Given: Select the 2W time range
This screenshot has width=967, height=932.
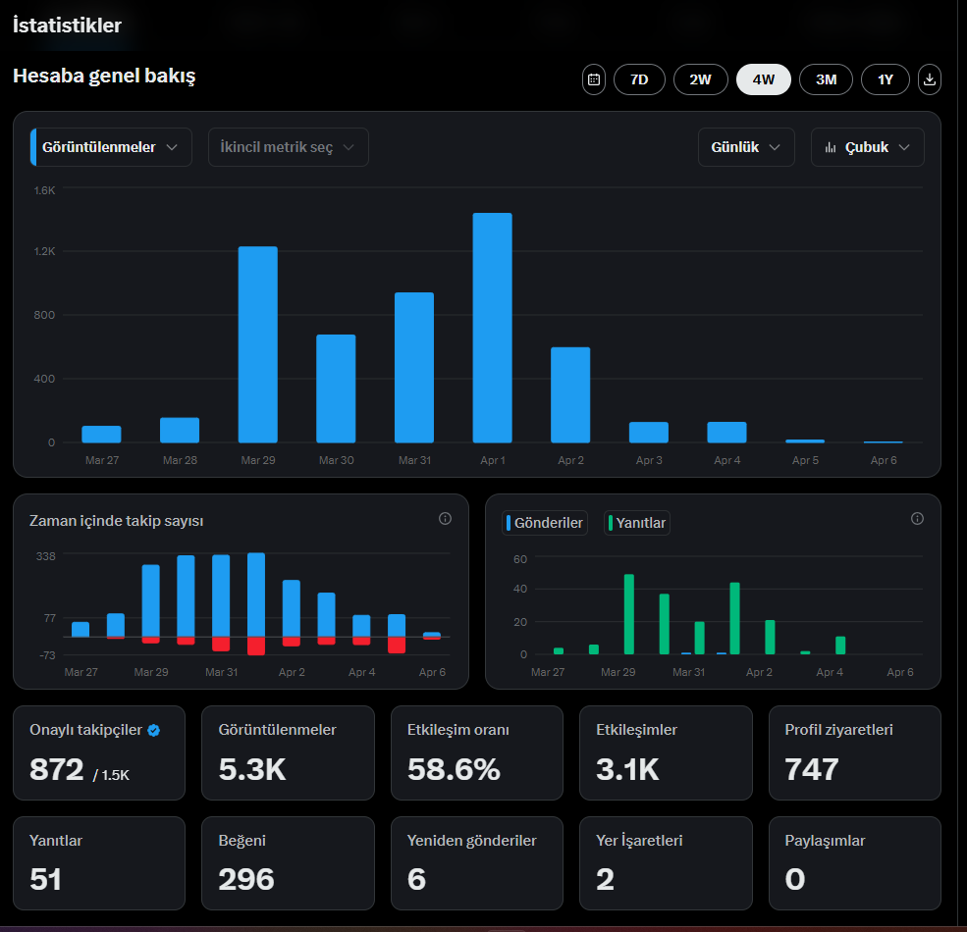Looking at the screenshot, I should (701, 79).
